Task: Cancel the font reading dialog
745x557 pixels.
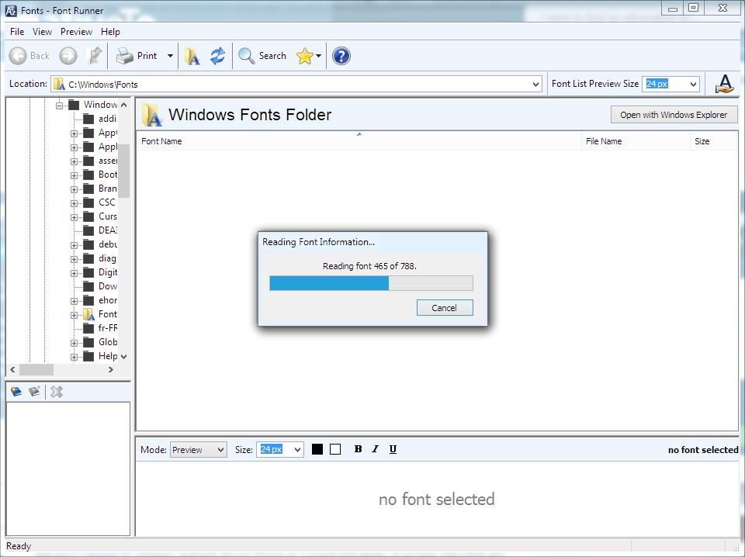Action: [x=444, y=308]
